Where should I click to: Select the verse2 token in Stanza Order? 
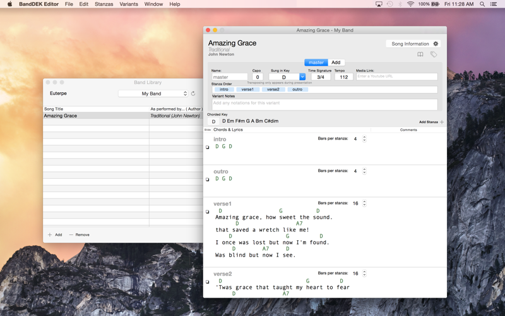pos(273,89)
